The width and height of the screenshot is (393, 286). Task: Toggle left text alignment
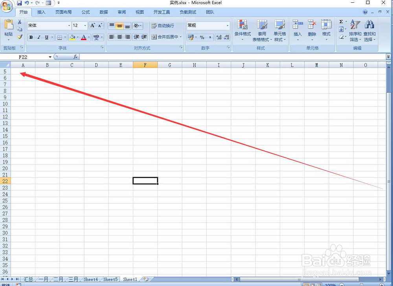click(112, 37)
